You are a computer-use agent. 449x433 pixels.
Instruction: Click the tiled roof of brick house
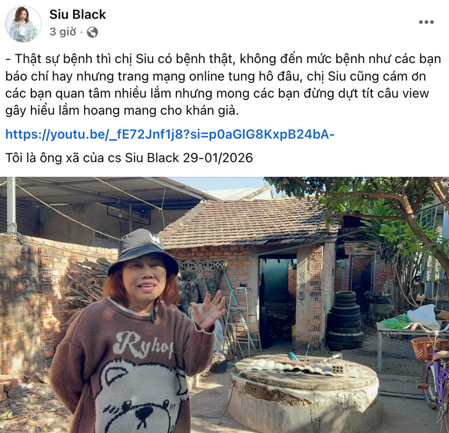(x=246, y=224)
